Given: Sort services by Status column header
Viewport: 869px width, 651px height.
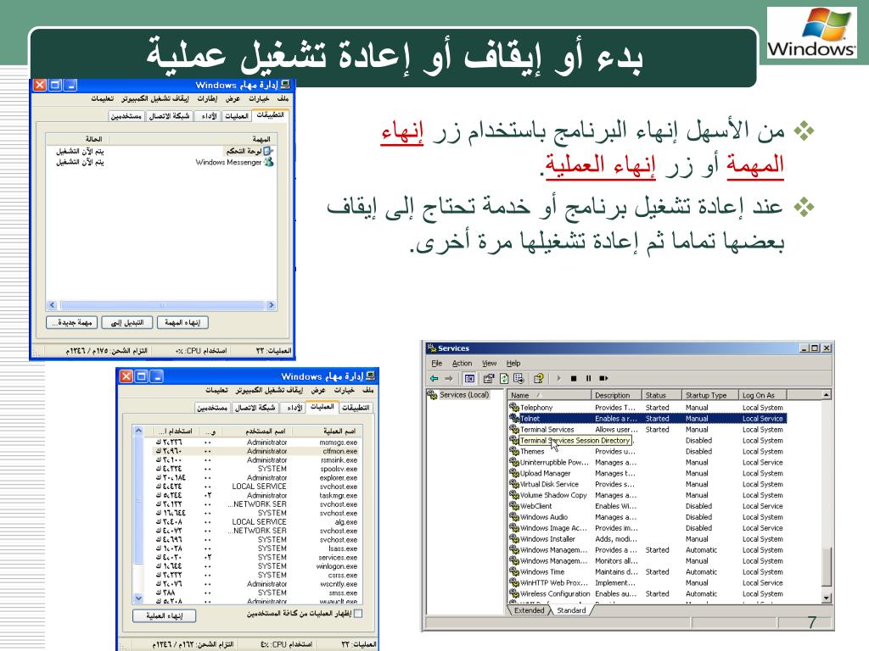Looking at the screenshot, I should pyautogui.click(x=661, y=395).
